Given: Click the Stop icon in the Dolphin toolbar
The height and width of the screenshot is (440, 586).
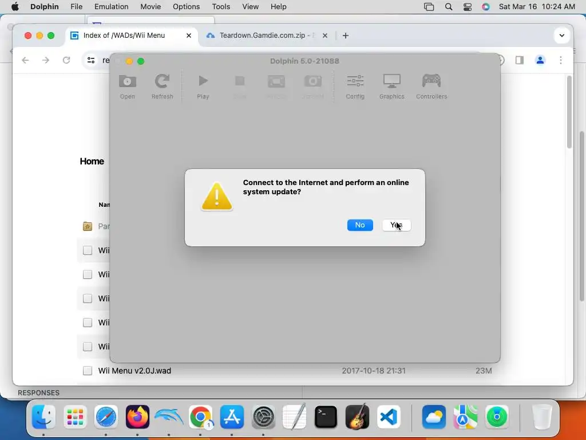Looking at the screenshot, I should [240, 87].
